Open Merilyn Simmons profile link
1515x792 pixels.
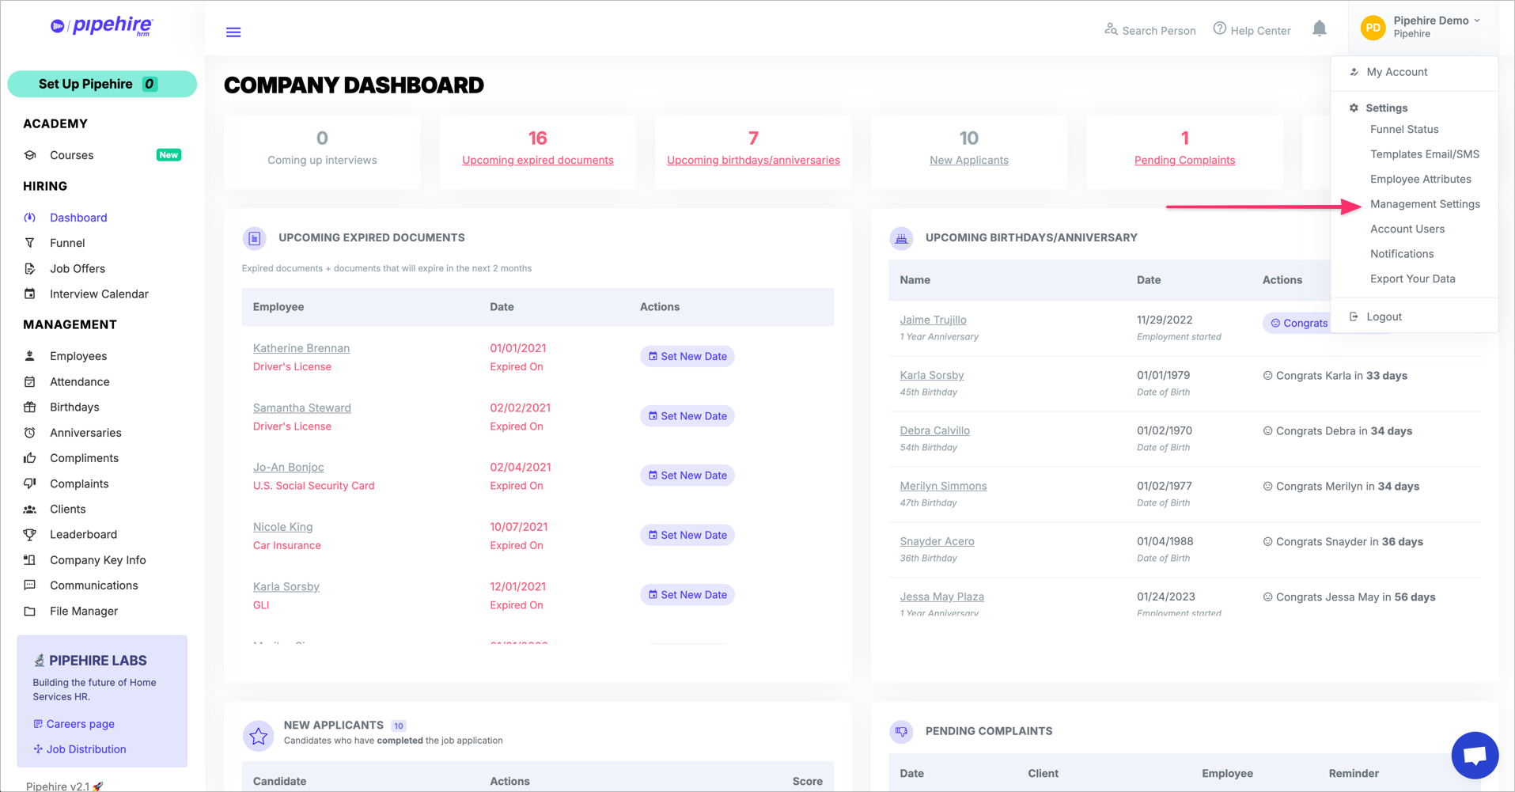coord(943,486)
